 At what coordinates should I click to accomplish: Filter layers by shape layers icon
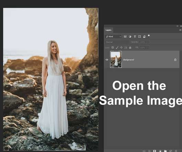139,36
